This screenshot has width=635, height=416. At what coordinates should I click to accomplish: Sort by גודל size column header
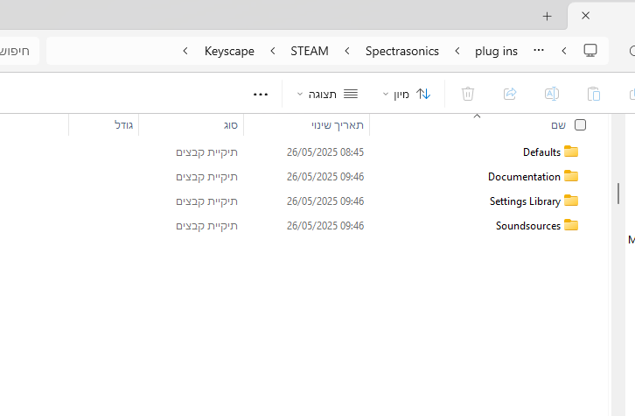coord(124,125)
